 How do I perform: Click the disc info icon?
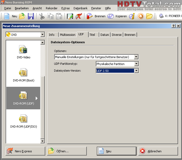pos(132,16)
